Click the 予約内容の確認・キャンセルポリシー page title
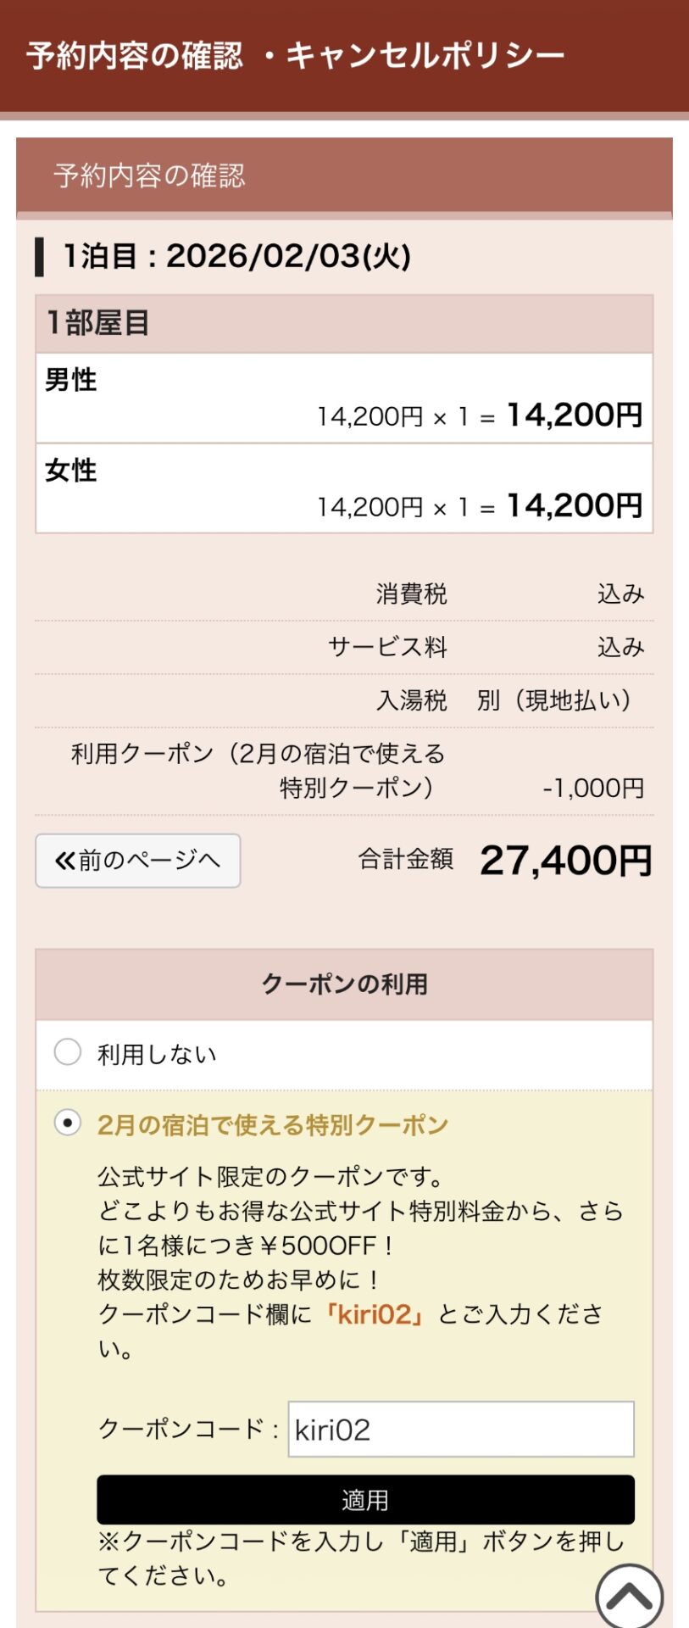Viewport: 689px width, 1628px height. (x=295, y=56)
